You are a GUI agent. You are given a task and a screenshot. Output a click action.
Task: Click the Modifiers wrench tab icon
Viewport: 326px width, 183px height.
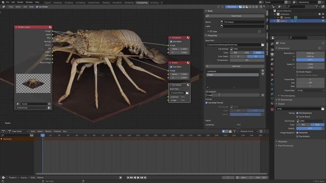point(272,80)
